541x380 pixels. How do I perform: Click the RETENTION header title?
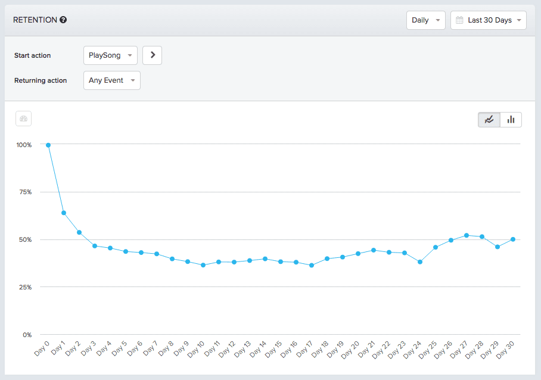coord(36,19)
